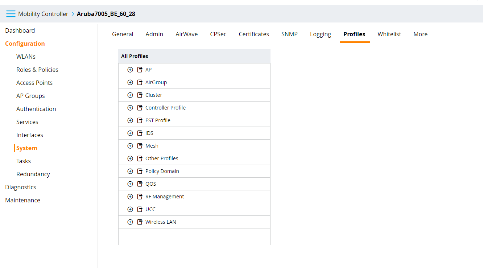The width and height of the screenshot is (483, 268).
Task: Open the Whitelist tab
Action: [389, 34]
